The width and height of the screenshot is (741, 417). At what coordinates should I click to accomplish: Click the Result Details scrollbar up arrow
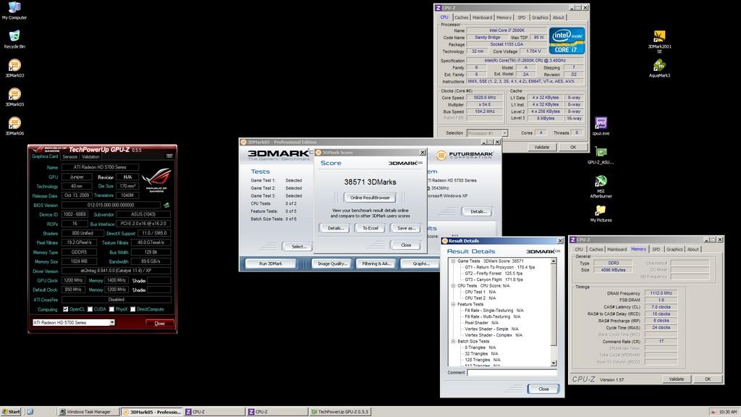click(x=554, y=261)
